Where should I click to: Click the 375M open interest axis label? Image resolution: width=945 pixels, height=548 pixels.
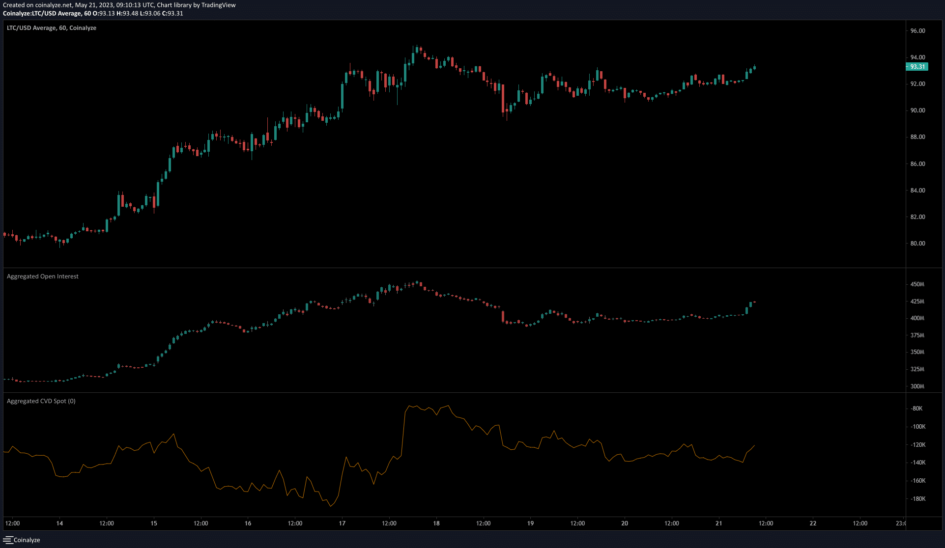917,335
